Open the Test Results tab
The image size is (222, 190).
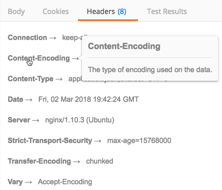pos(167,12)
